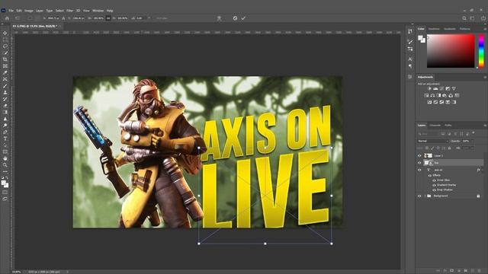This screenshot has width=488, height=274.
Task: Hide the Inner Glow effect
Action: [x=434, y=180]
